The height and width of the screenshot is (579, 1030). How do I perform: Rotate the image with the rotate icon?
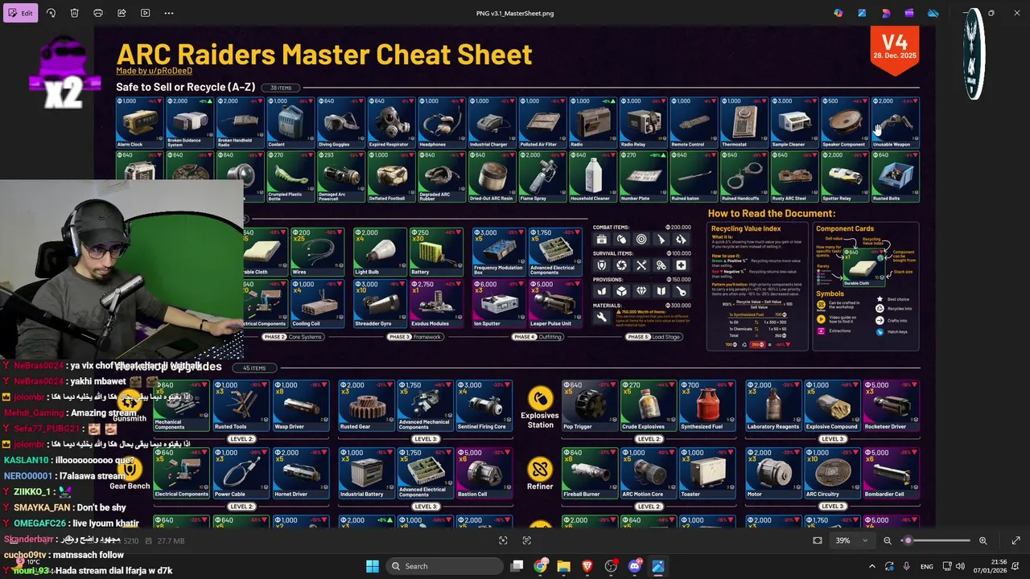pos(51,13)
